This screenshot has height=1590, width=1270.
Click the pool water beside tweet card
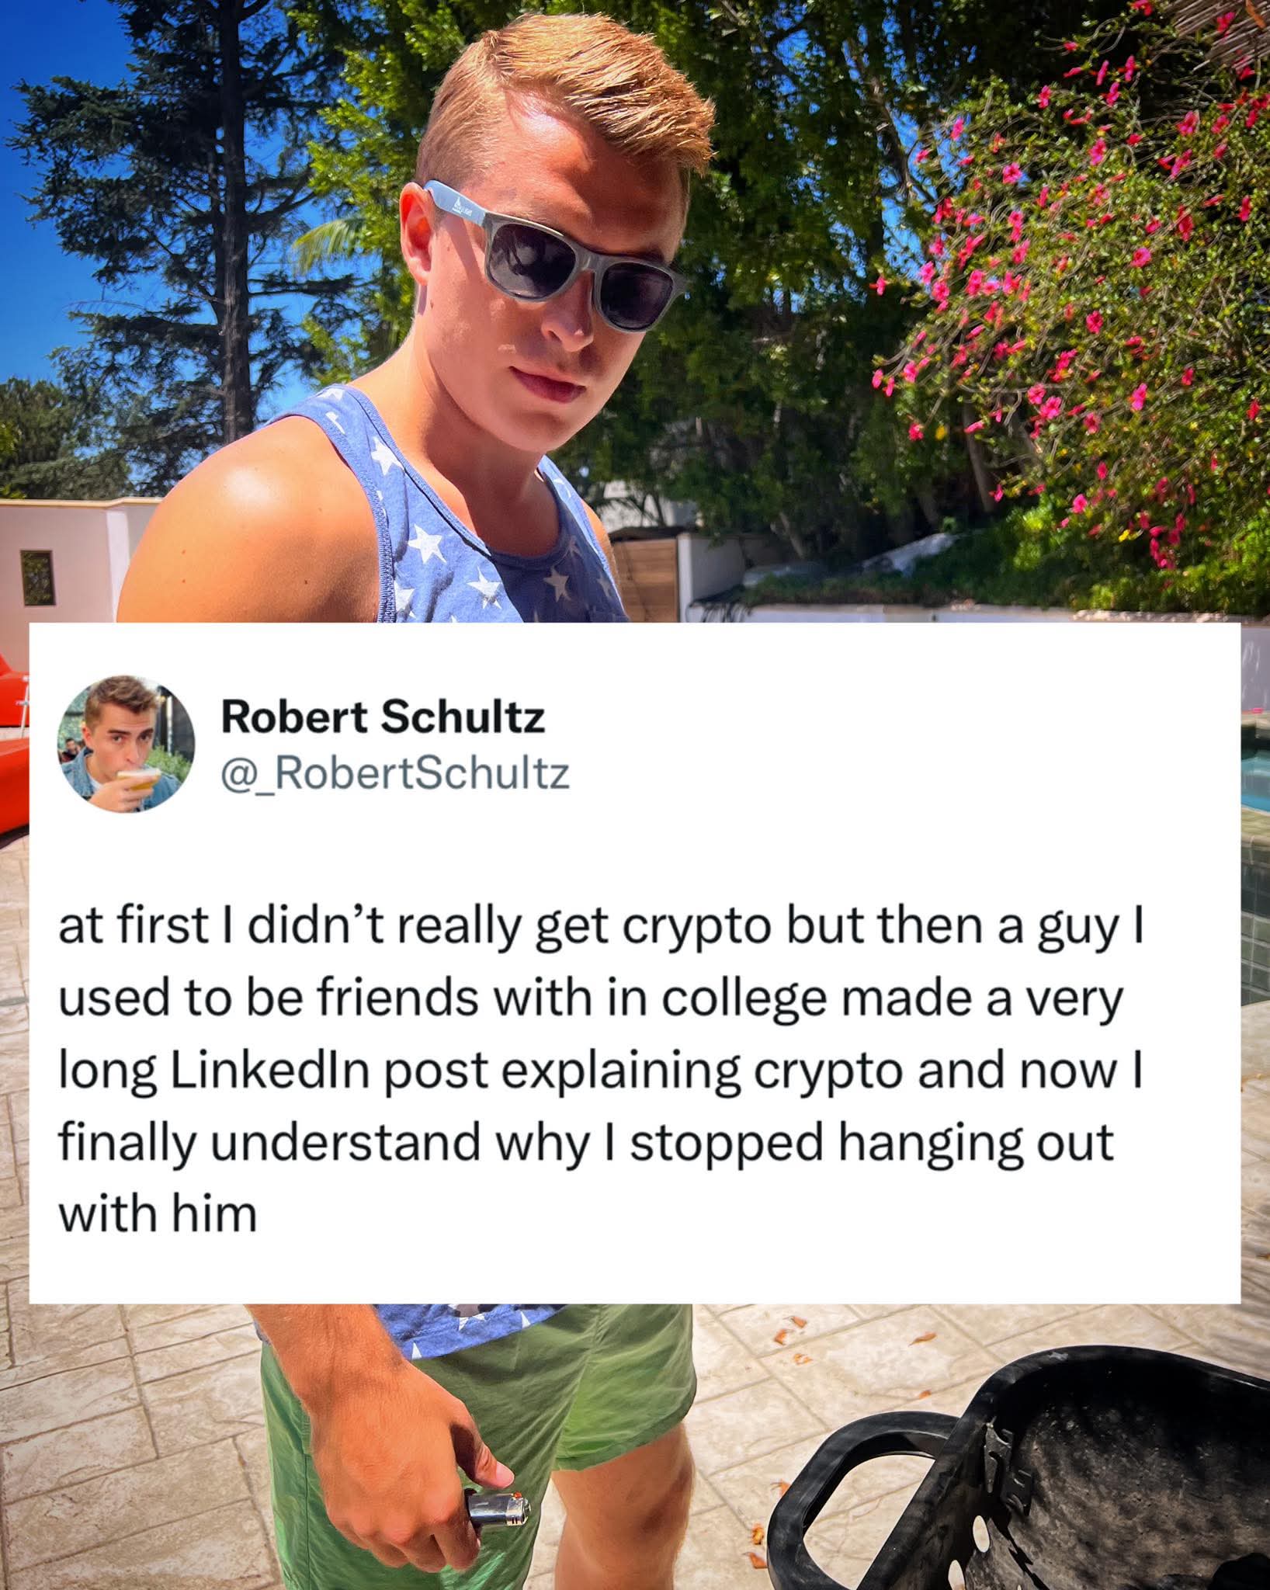coord(1255,776)
